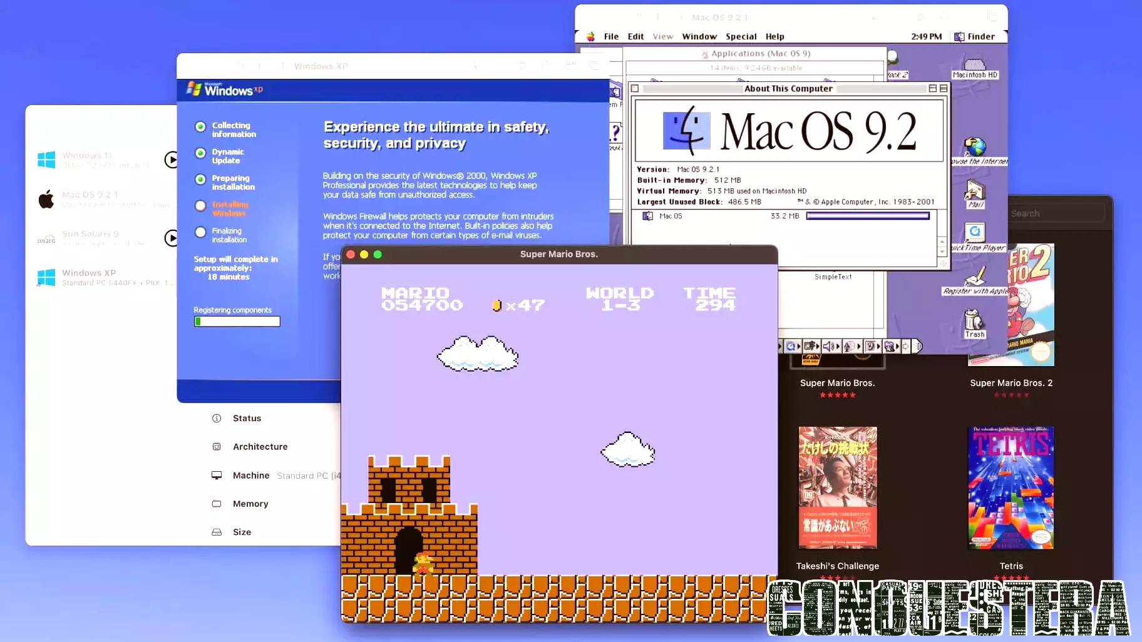
Task: Select Collecting information setup step
Action: point(225,130)
